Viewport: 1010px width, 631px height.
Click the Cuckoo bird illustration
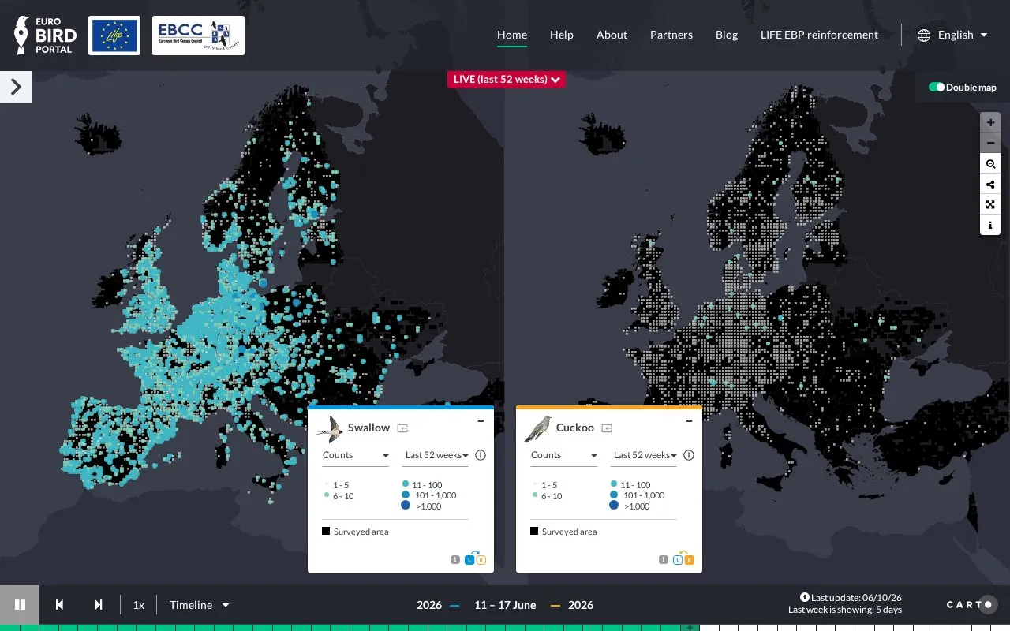(x=537, y=428)
